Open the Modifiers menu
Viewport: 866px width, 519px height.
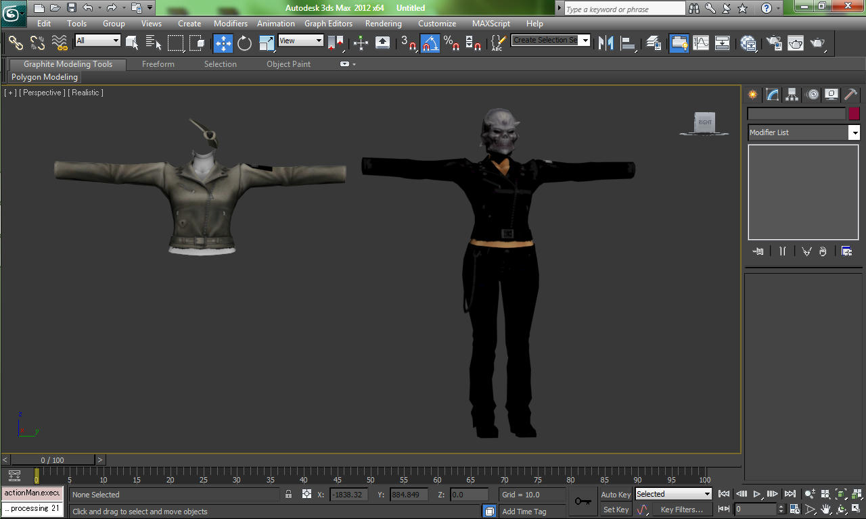[231, 23]
